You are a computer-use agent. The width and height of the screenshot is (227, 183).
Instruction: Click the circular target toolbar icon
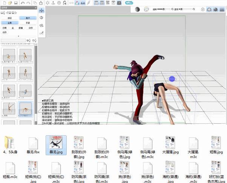[x=59, y=3]
